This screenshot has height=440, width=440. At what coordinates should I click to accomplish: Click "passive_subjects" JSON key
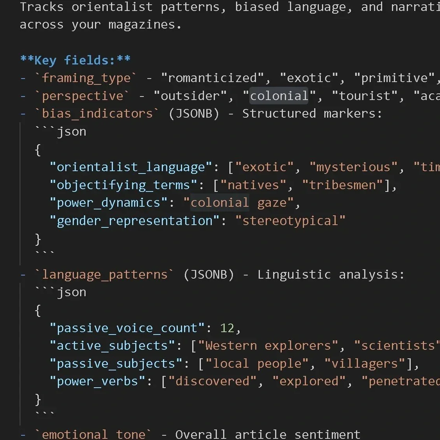pyautogui.click(x=116, y=364)
